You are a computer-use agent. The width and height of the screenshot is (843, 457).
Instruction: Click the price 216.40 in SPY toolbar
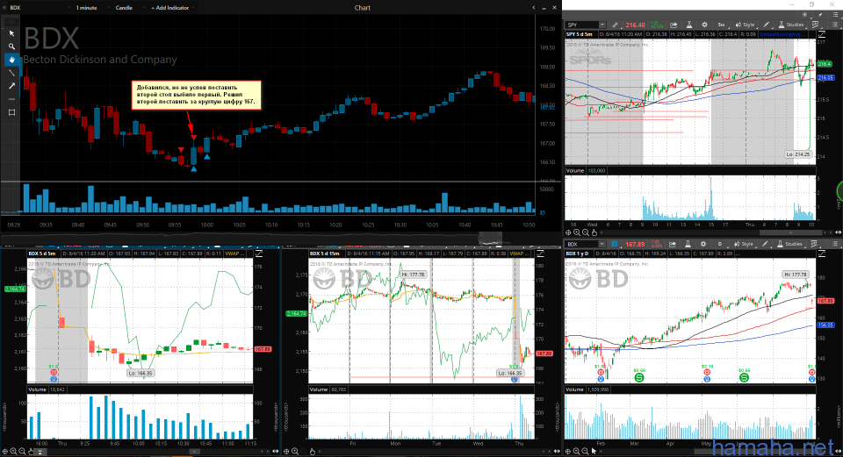635,25
